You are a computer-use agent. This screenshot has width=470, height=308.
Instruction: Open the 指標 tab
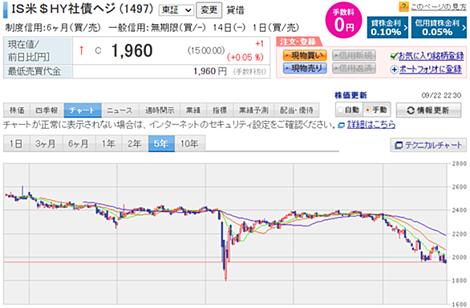(220, 110)
